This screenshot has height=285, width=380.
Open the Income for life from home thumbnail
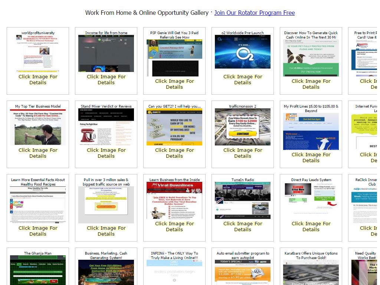106,53
